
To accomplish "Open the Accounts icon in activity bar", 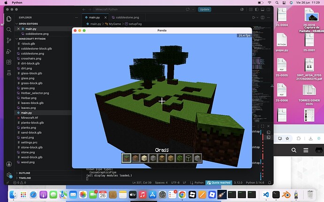I will point(9,164).
